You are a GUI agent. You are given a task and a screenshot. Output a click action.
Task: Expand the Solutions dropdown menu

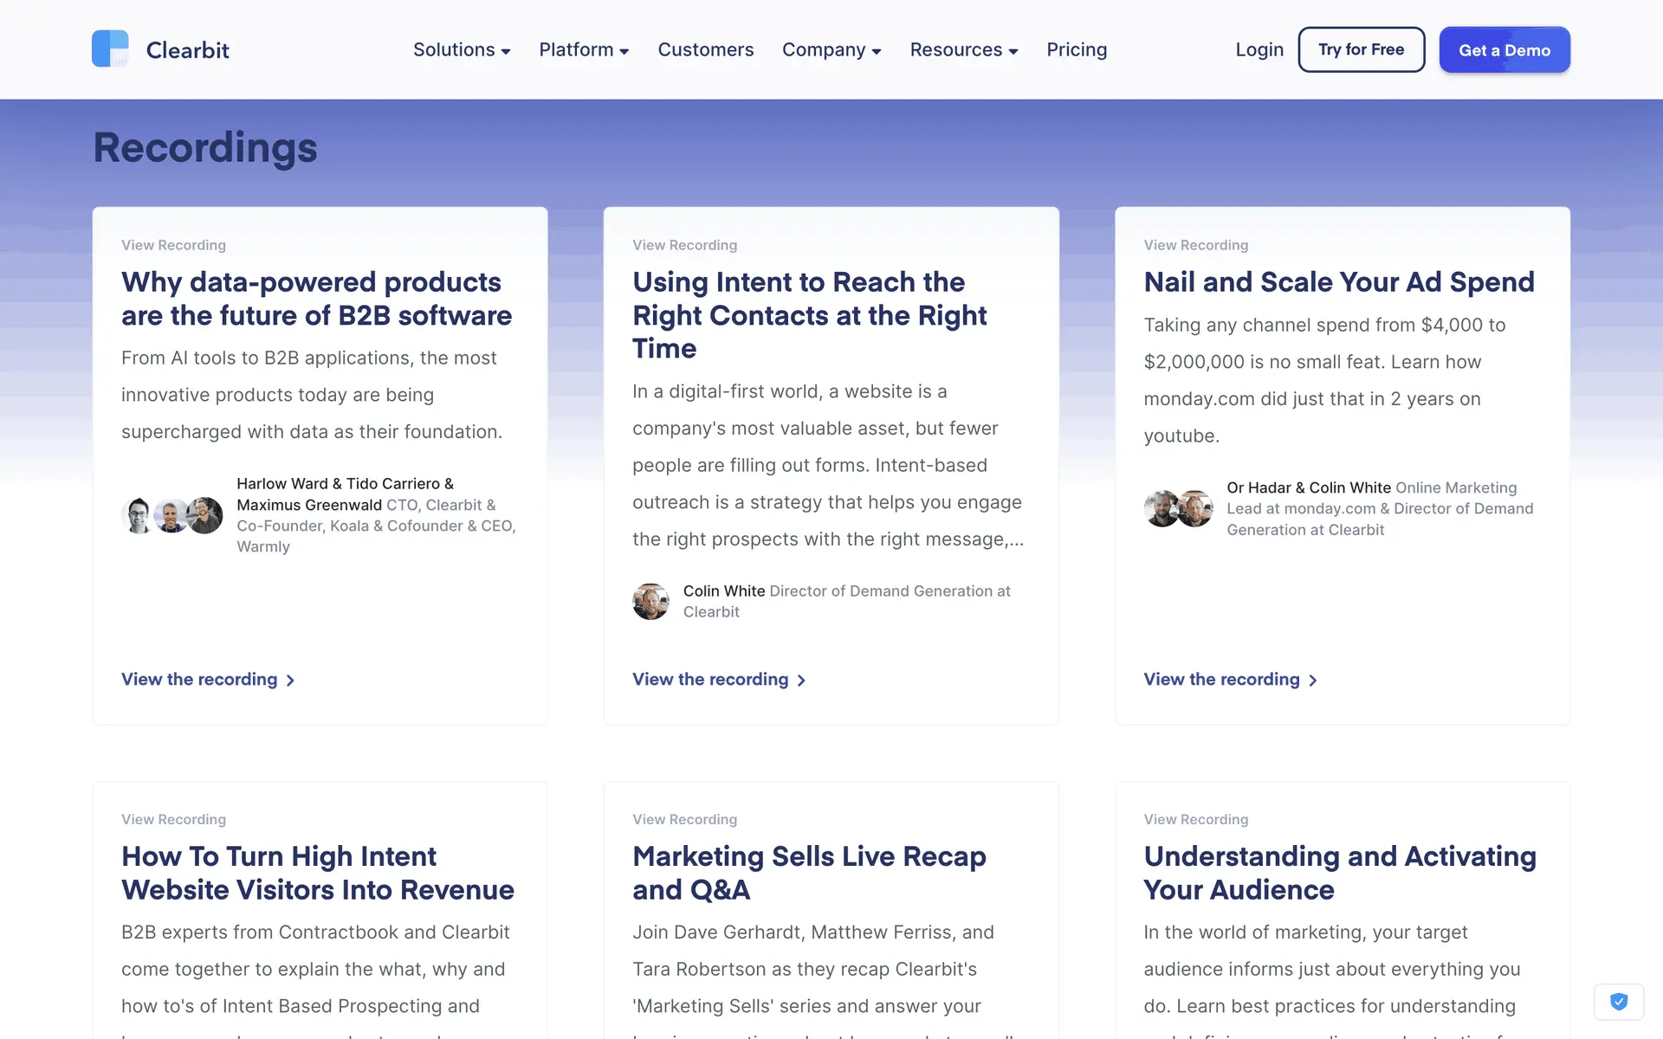(462, 49)
